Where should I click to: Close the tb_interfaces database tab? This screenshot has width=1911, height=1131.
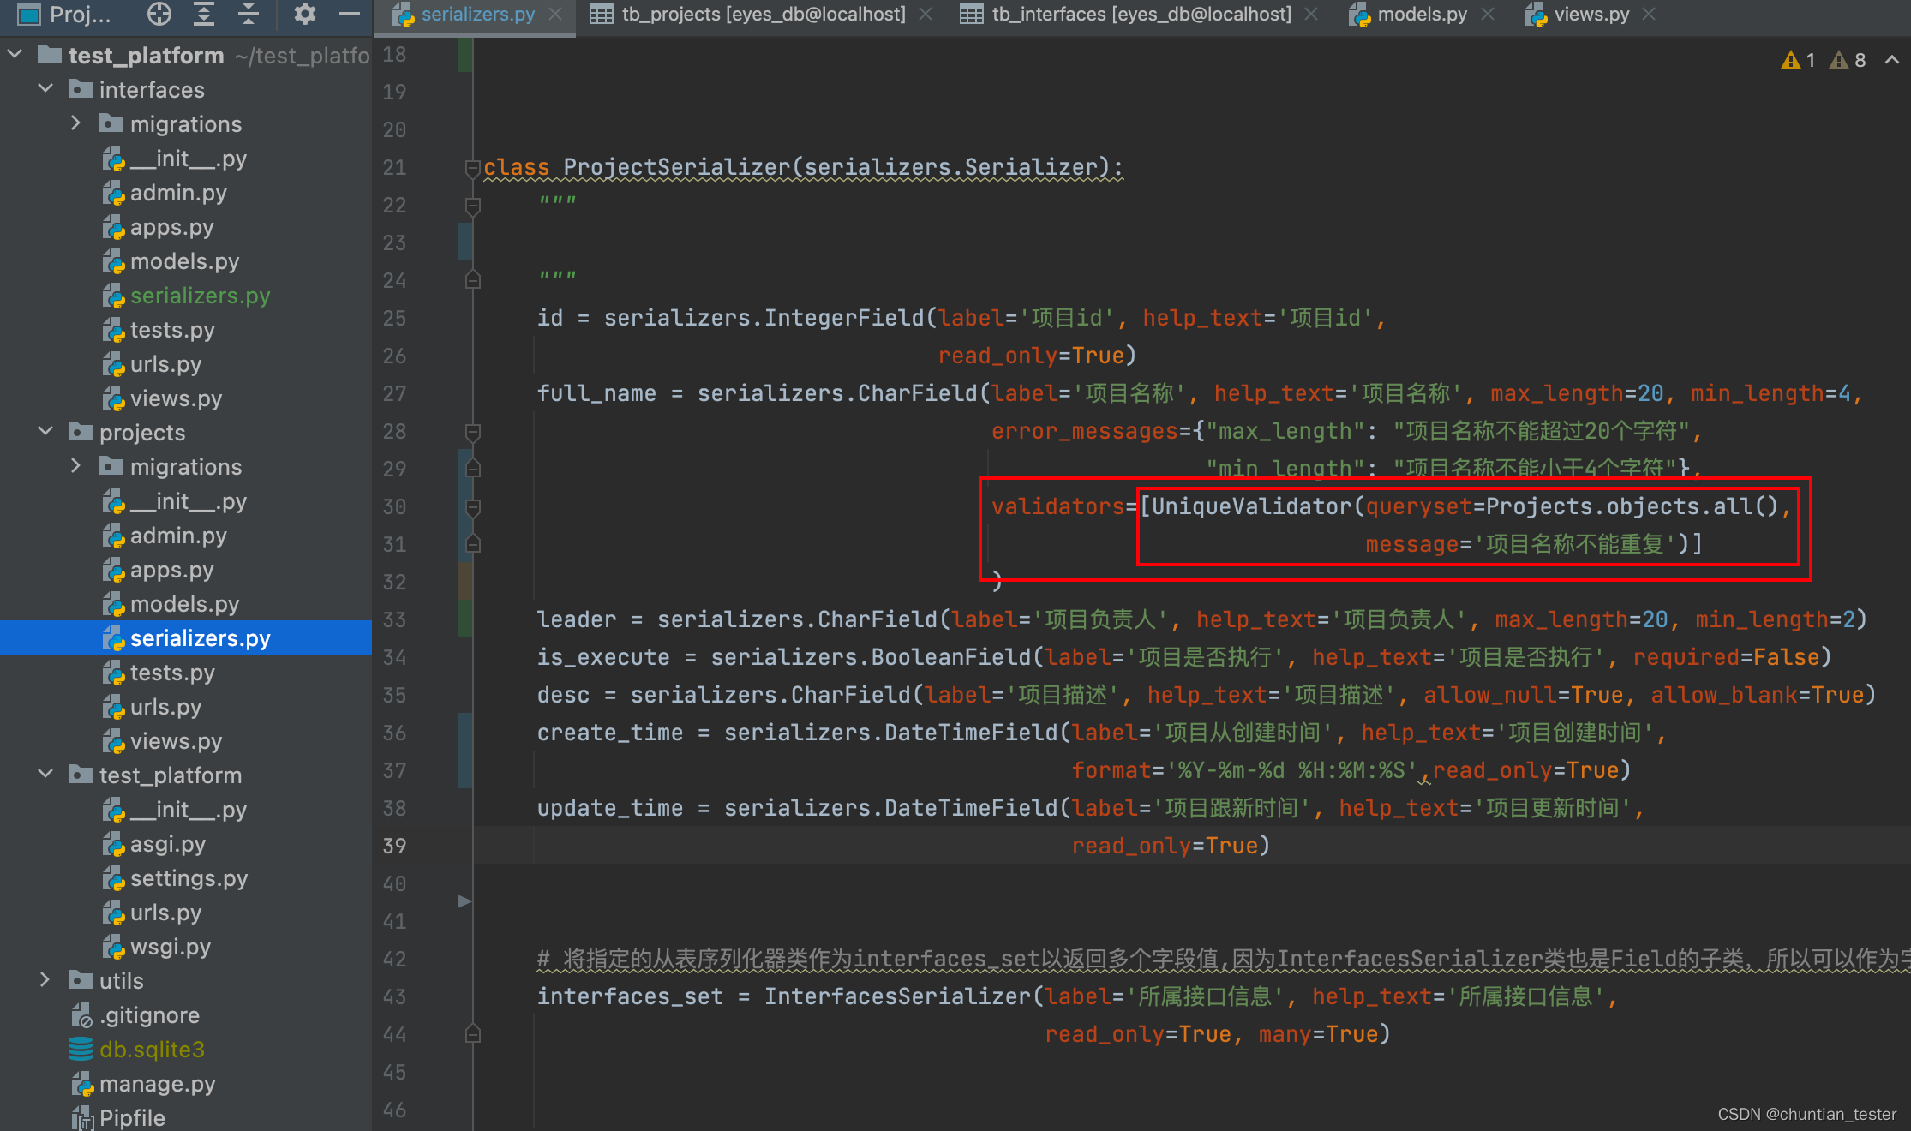[1311, 14]
